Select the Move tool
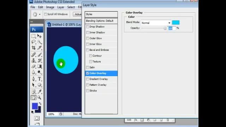 pyautogui.click(x=39, y=36)
